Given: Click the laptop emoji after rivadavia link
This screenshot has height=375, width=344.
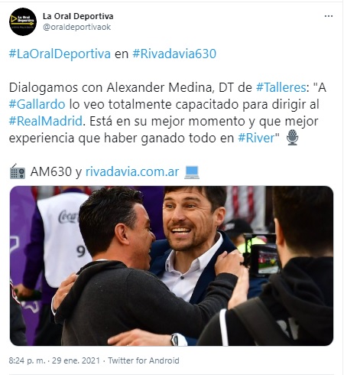Looking at the screenshot, I should (192, 172).
